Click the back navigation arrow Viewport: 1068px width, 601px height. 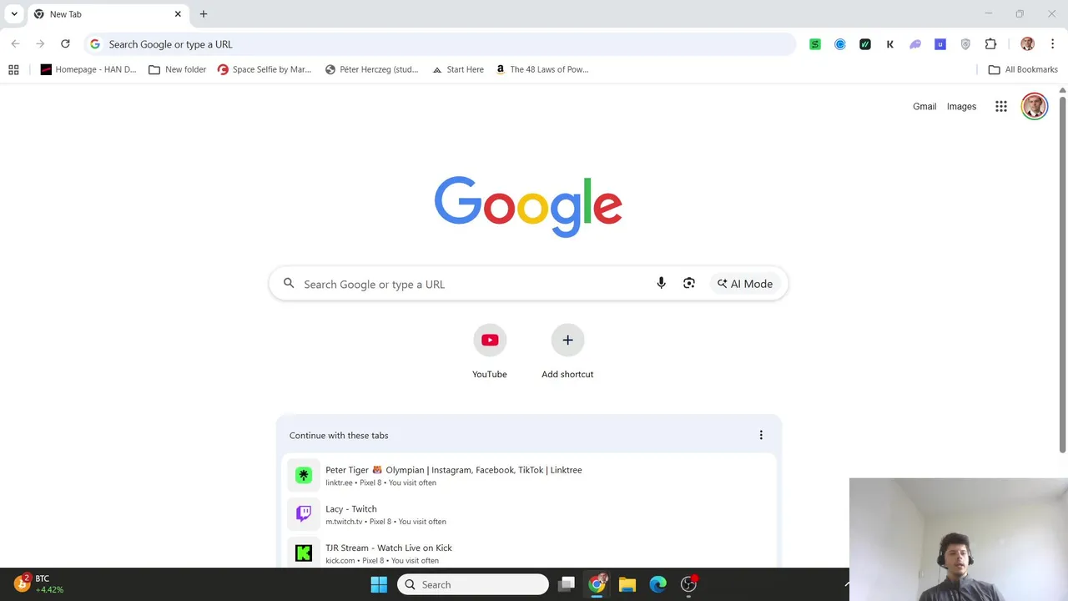point(15,44)
